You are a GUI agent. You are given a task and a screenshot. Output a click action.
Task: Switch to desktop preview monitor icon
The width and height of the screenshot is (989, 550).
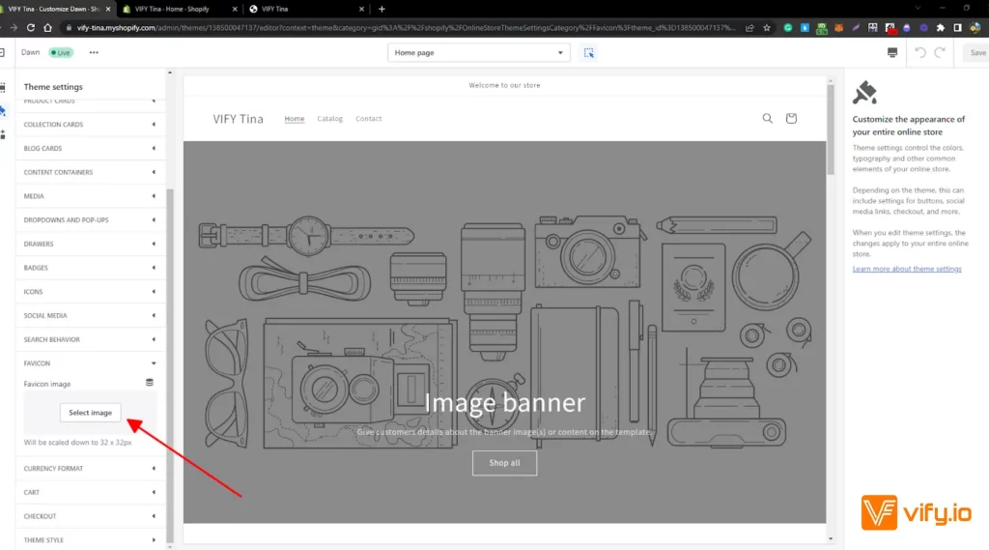click(x=891, y=53)
